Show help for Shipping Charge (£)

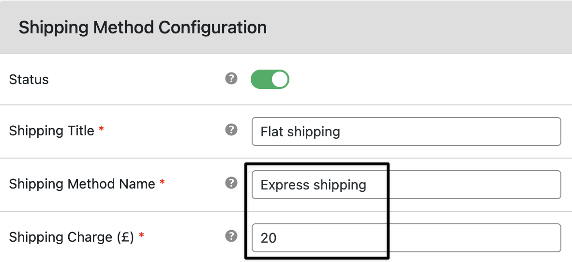click(231, 236)
